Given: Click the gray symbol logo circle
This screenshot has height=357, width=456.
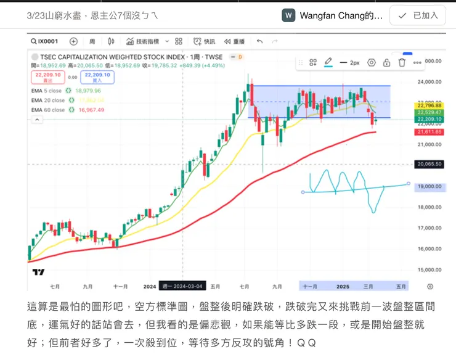Looking at the screenshot, I should click(35, 57).
